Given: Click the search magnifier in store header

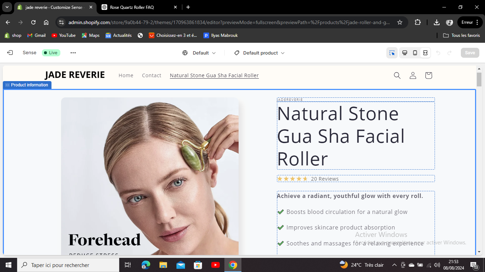Looking at the screenshot, I should tap(397, 75).
